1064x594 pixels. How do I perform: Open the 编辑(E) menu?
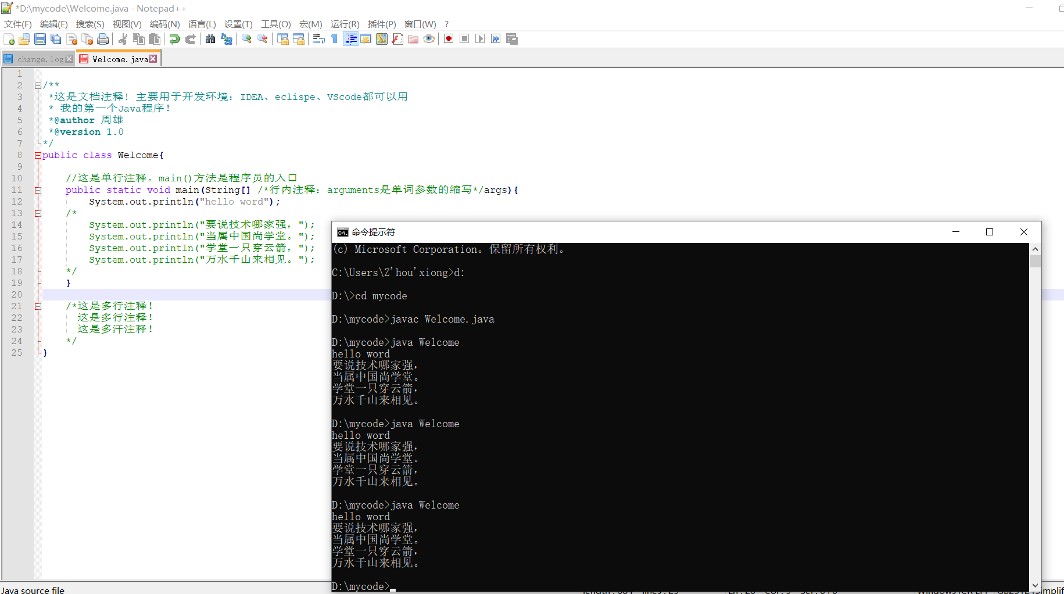point(54,24)
